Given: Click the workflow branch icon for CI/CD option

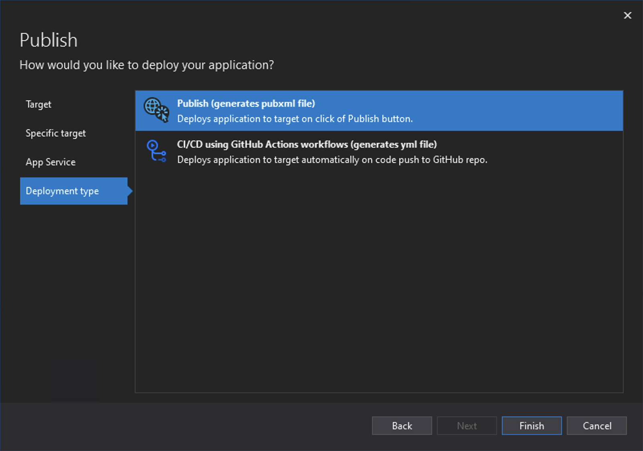Looking at the screenshot, I should 157,152.
